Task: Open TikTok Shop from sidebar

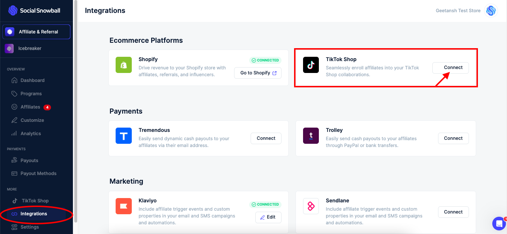Action: coord(35,201)
